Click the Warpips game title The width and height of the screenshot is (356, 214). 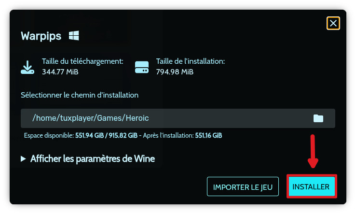[x=41, y=36]
